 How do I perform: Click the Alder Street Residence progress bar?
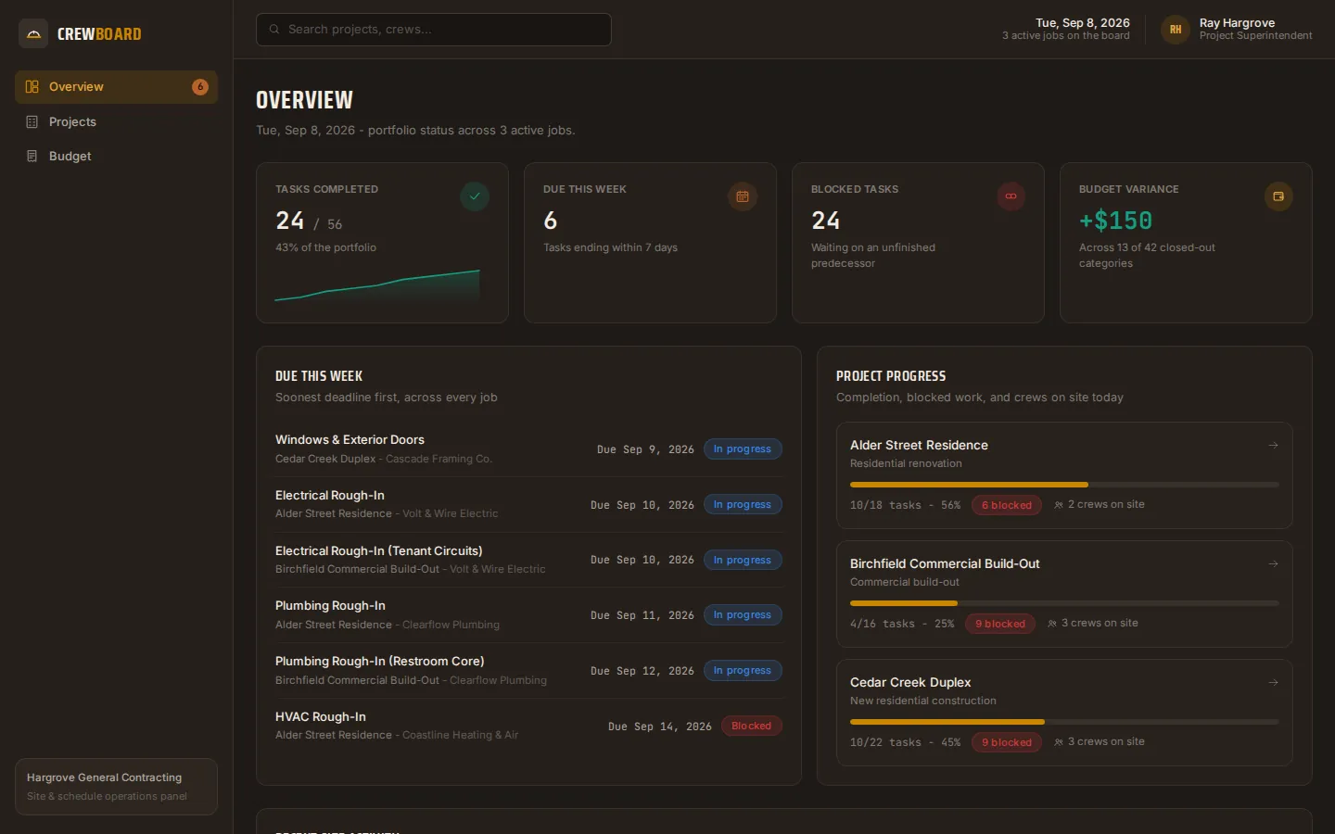tap(1064, 485)
